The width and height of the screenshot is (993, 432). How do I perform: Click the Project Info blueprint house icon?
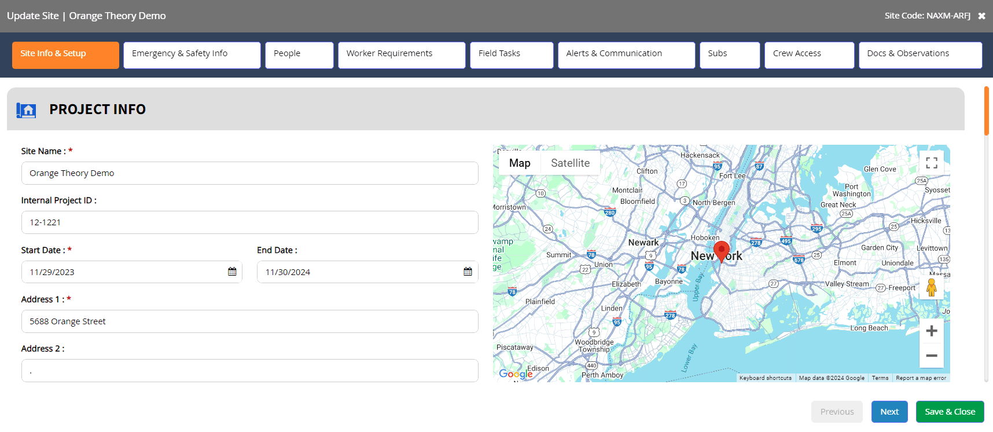[x=26, y=110]
